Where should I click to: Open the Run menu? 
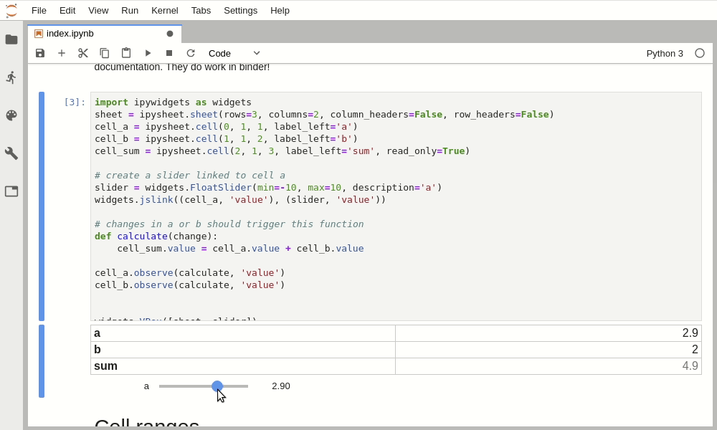coord(130,11)
